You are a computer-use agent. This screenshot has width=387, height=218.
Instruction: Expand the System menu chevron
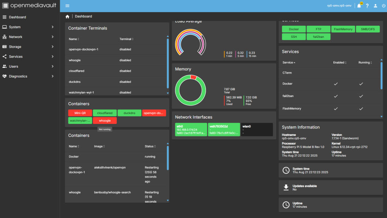(53, 27)
